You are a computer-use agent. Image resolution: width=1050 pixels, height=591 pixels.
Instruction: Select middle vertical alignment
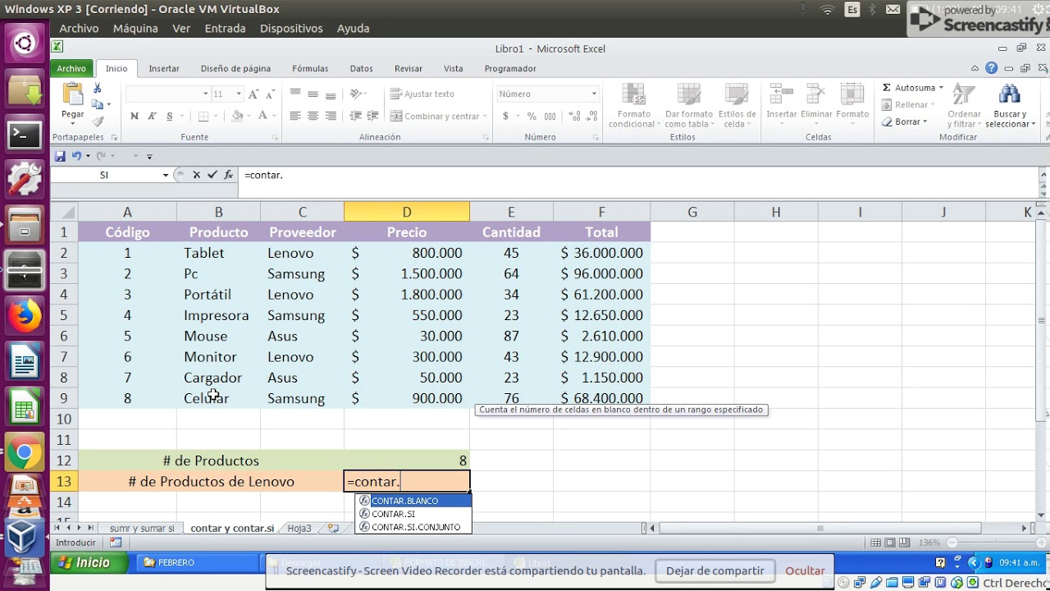(x=313, y=94)
